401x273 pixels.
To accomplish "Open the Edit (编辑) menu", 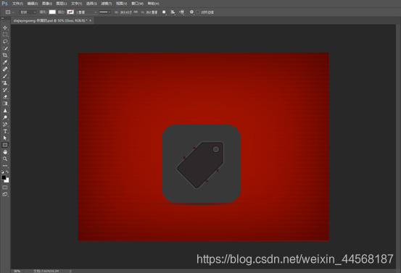I will 33,4.
